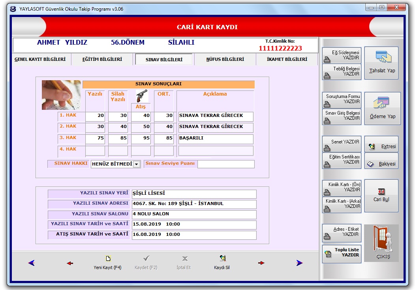Click the Sınav Seviye Puanı field
This screenshot has height=290, width=415.
(226, 164)
